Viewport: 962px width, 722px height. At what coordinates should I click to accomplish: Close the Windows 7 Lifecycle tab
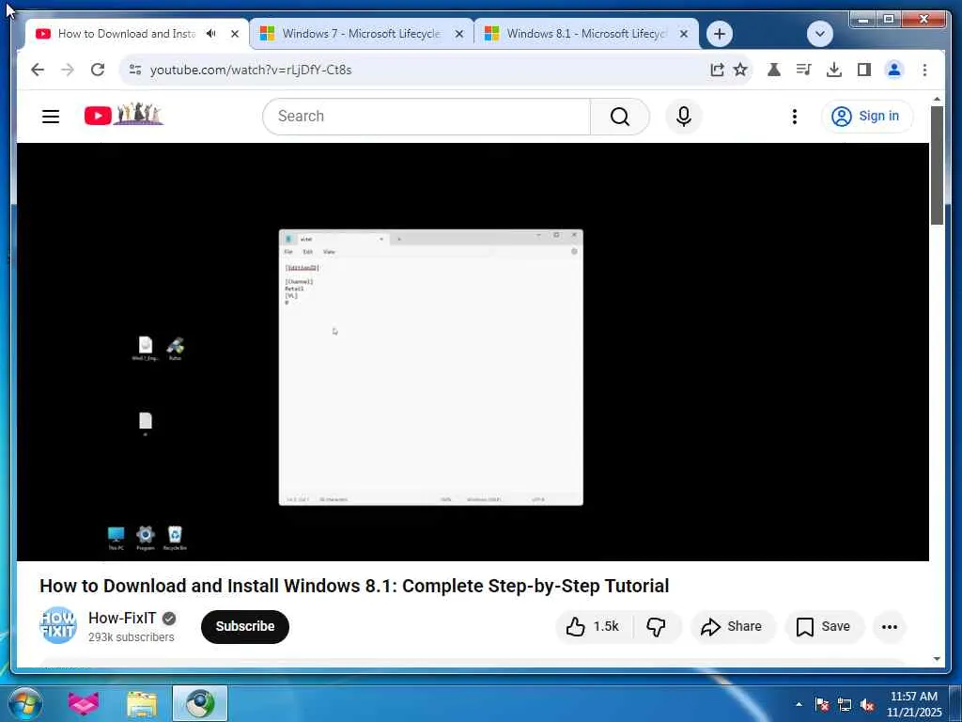click(x=458, y=34)
